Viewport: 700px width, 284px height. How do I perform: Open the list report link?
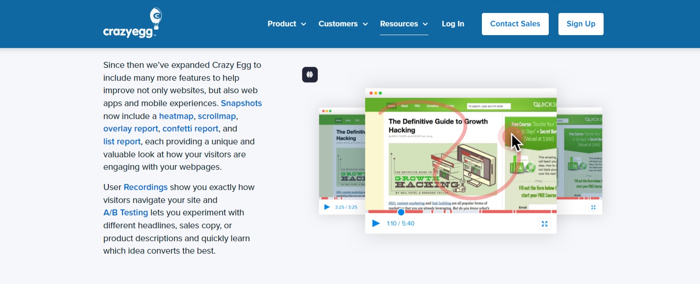122,142
